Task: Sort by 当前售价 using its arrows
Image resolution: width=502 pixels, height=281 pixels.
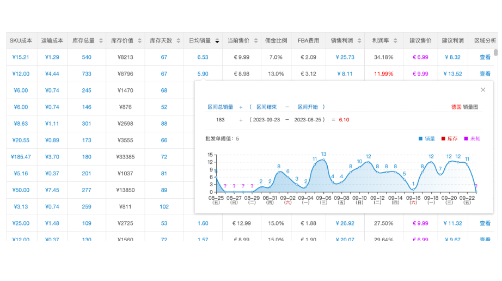Action: tap(255, 41)
